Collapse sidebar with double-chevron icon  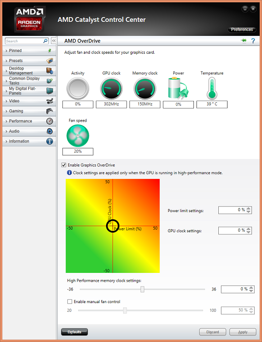coord(54,41)
